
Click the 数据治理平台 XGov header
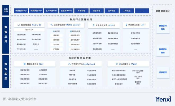click(35, 64)
